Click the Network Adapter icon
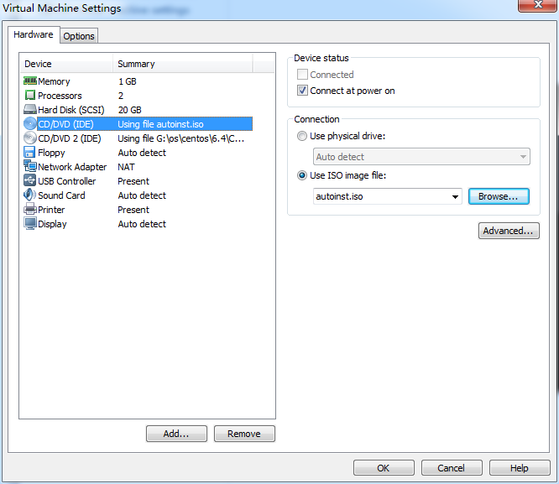Screen dimensions: 559x484 click(x=30, y=166)
